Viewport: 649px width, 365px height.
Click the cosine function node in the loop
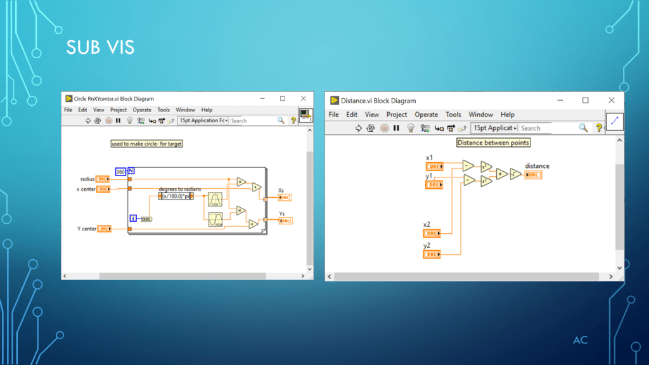click(215, 200)
